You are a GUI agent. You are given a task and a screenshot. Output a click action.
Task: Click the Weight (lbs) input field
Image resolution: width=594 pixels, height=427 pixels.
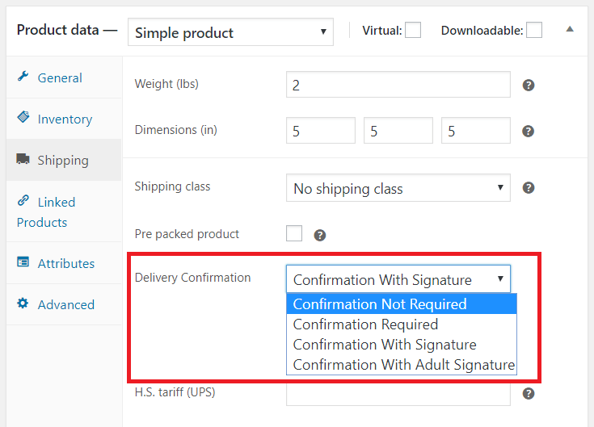398,85
